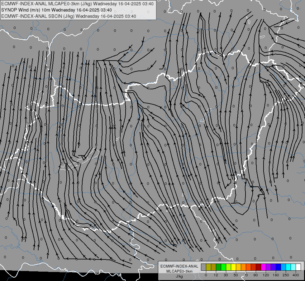305x281 pixels.
Task: Click the dark red legend swatch
Action: tap(259, 267)
